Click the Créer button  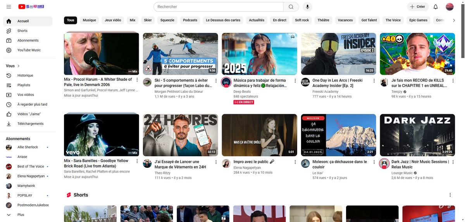[417, 7]
